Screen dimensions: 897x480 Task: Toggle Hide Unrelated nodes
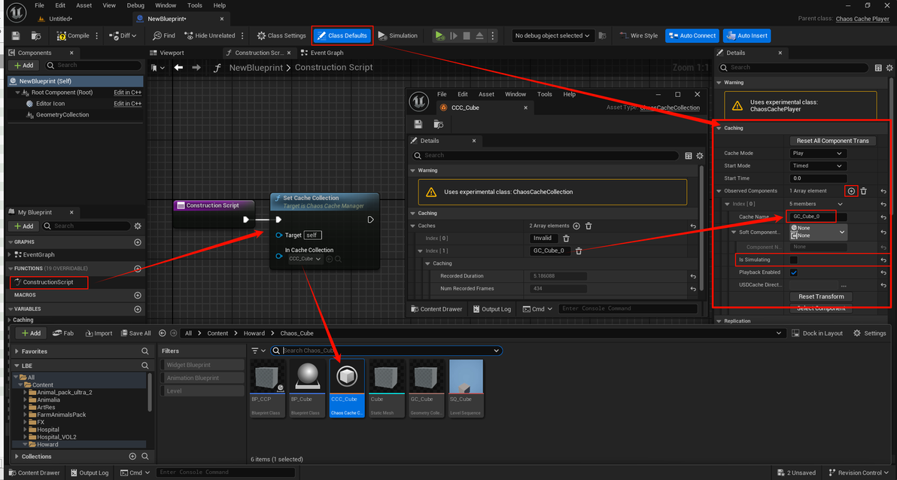point(209,35)
